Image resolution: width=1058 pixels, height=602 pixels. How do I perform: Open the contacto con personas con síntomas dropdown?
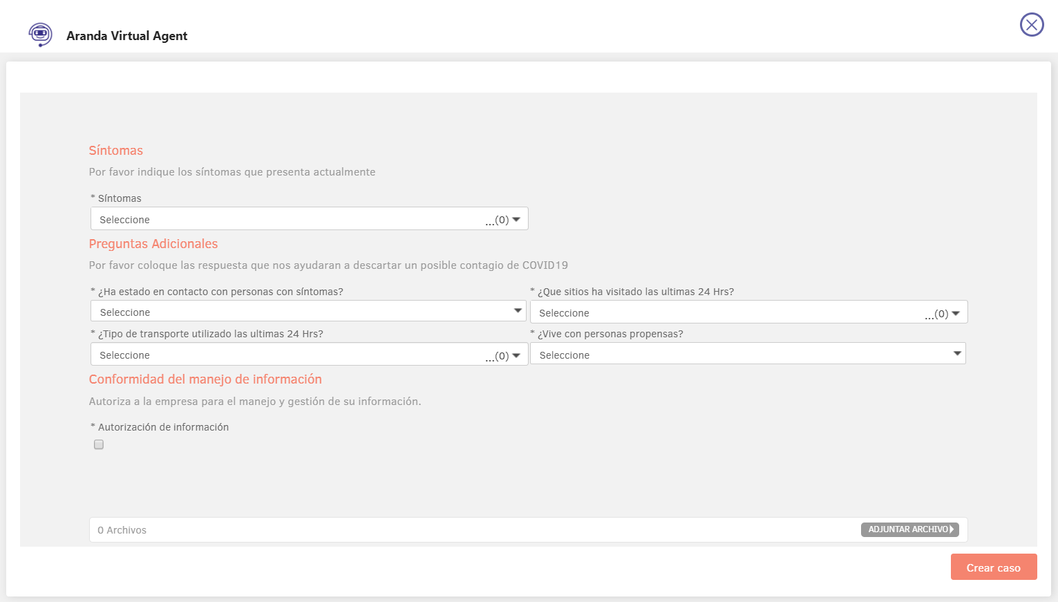click(308, 311)
